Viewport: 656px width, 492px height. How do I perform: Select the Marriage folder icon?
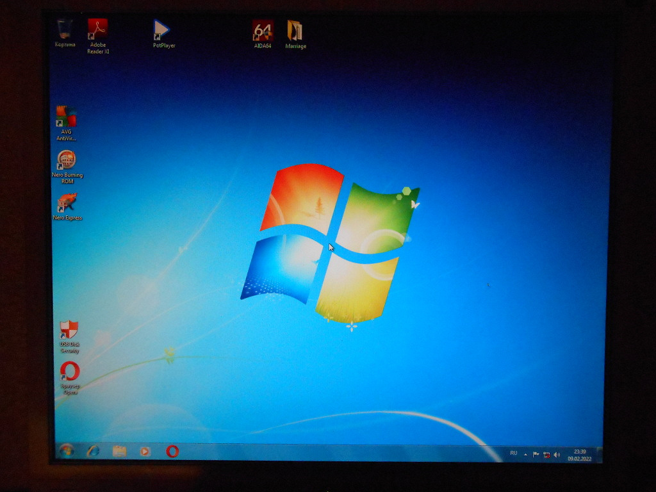coord(296,35)
